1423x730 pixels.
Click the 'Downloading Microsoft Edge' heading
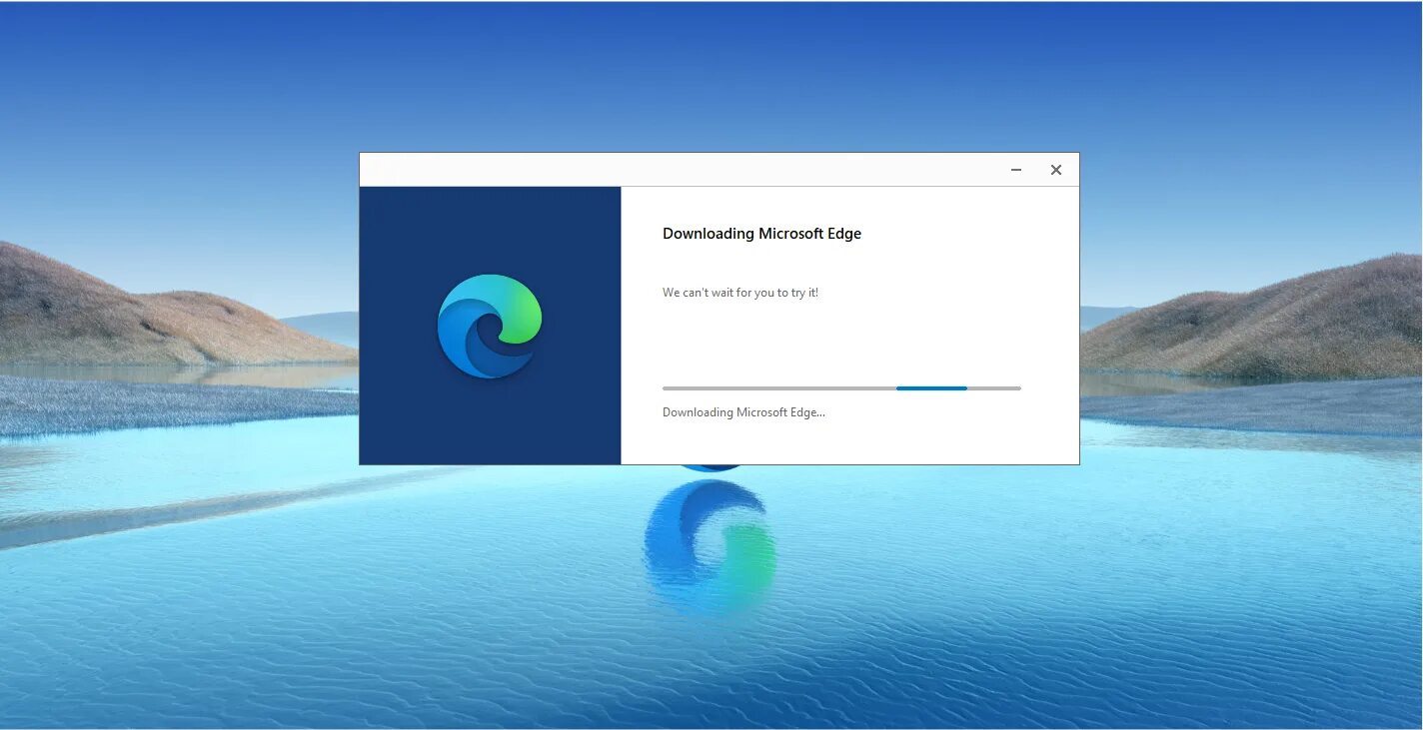761,234
